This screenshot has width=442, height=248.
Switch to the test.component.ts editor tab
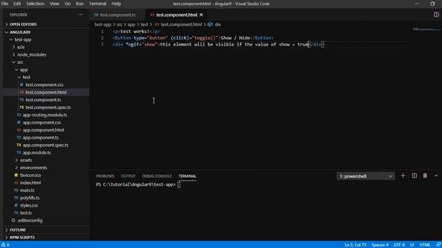pos(117,14)
